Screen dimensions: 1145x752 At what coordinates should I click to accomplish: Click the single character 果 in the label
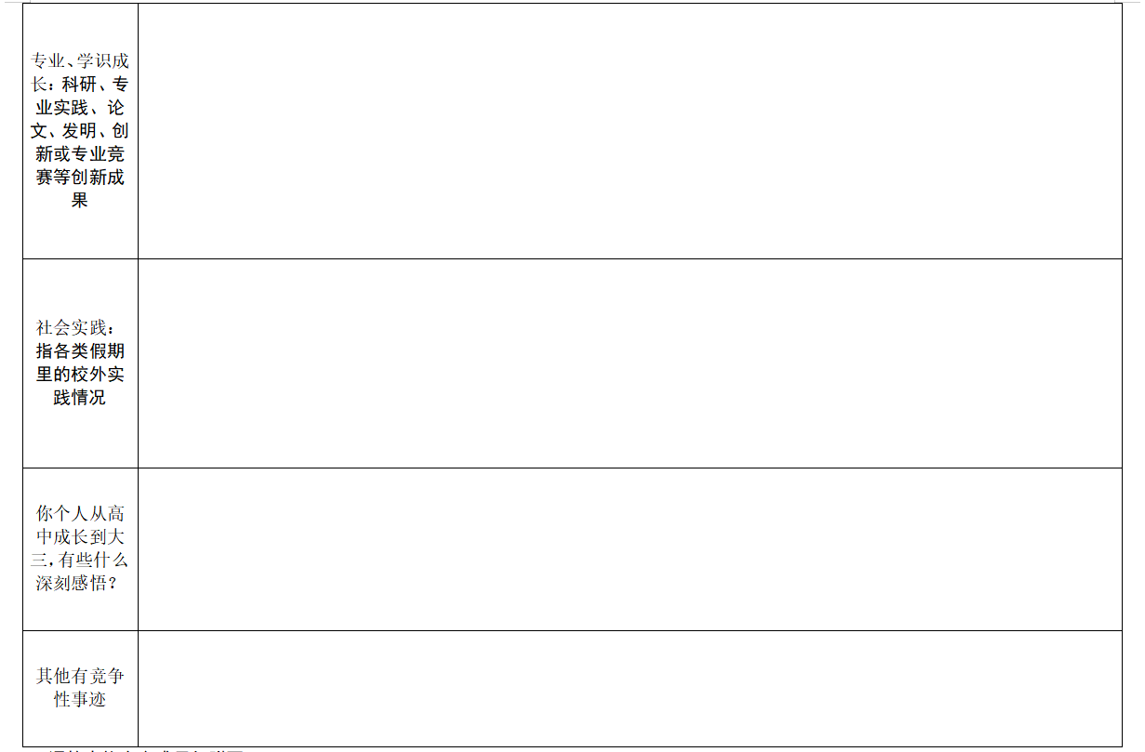tap(80, 200)
